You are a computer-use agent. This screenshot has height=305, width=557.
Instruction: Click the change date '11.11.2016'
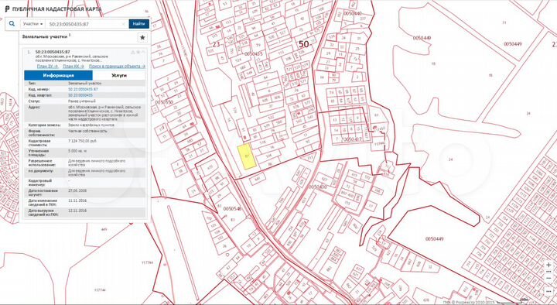pyautogui.click(x=77, y=200)
